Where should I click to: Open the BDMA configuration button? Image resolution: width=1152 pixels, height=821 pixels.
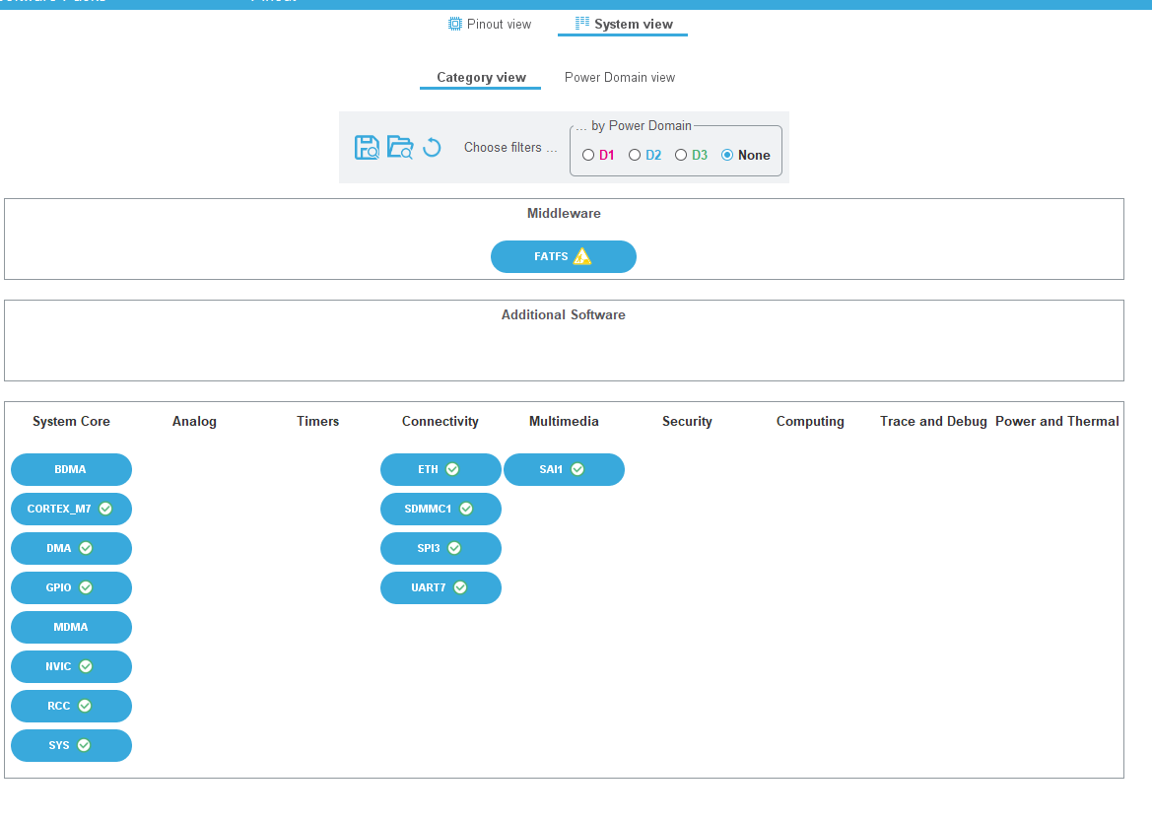[71, 470]
